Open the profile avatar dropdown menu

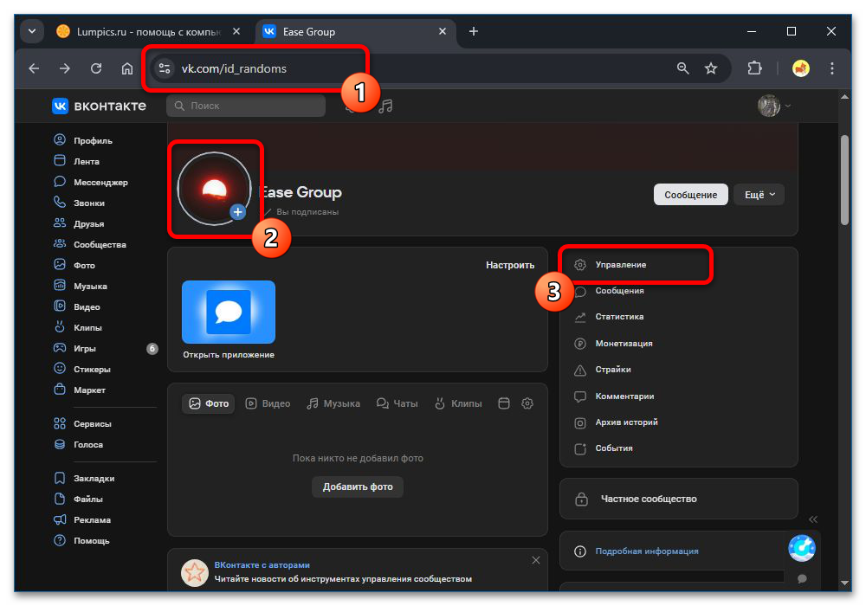[x=774, y=106]
